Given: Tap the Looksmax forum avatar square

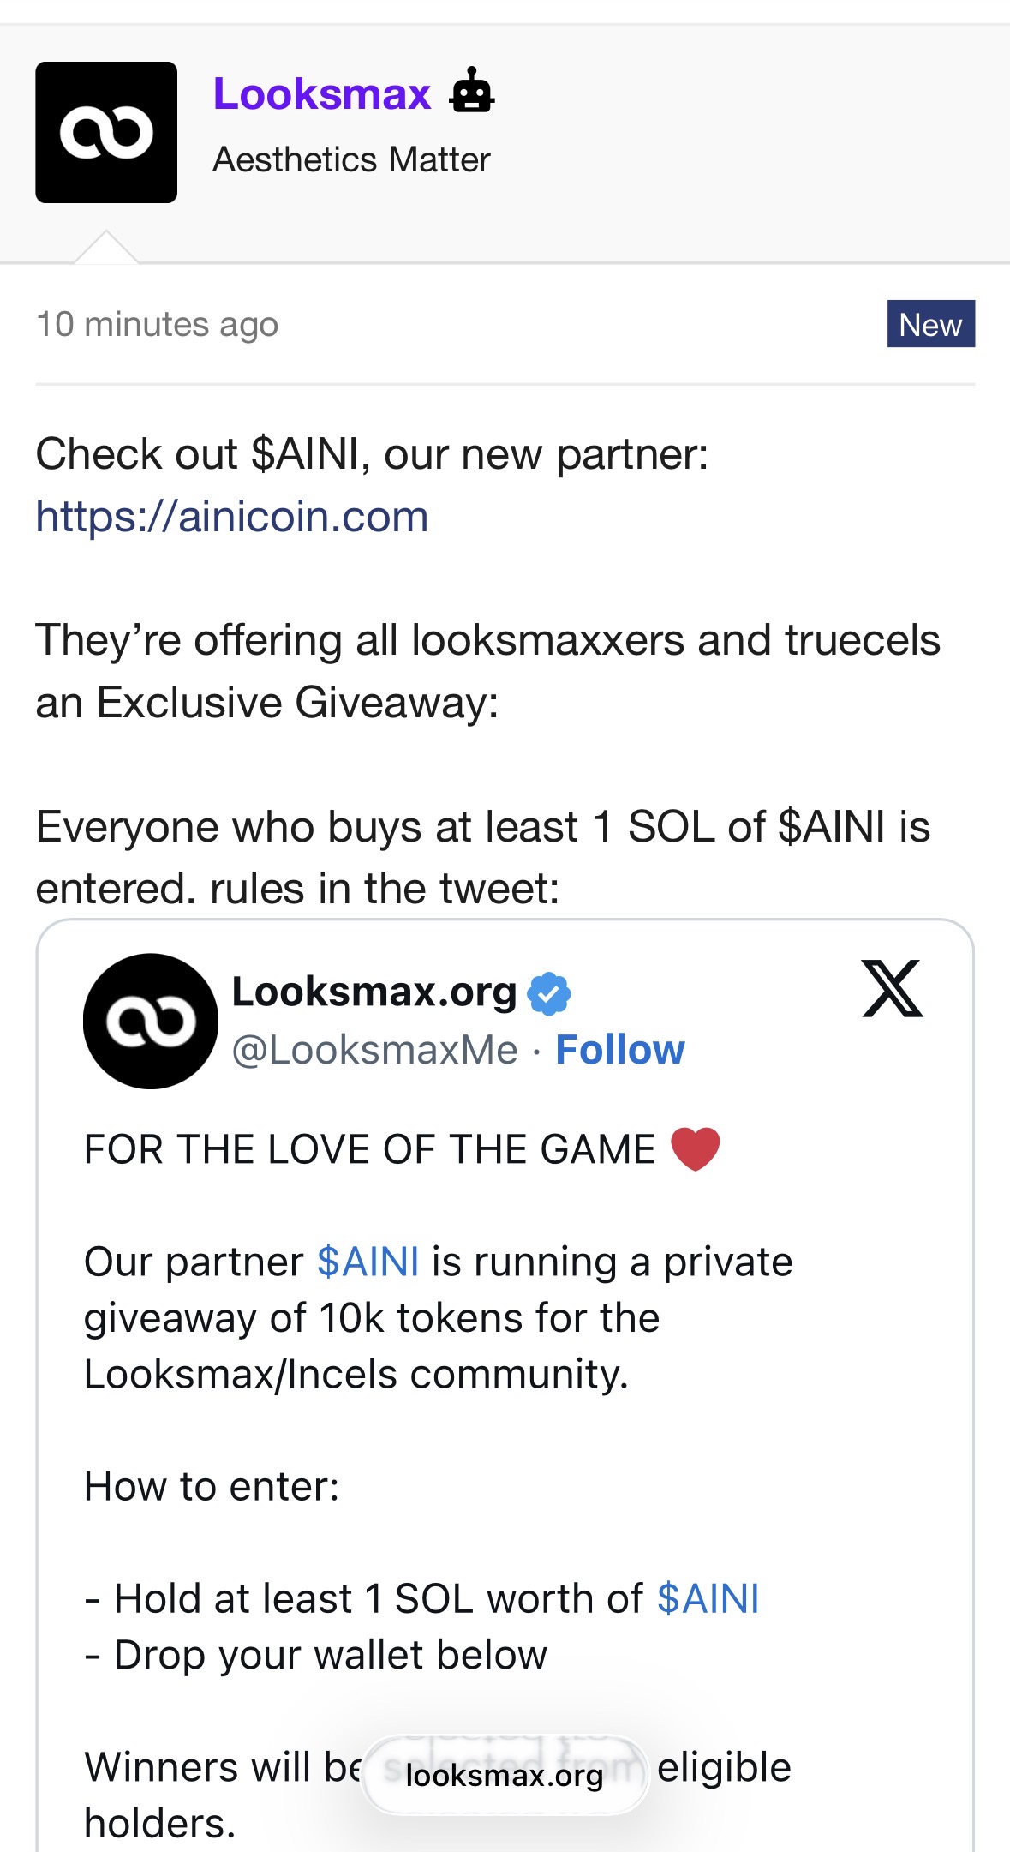Looking at the screenshot, I should point(106,132).
